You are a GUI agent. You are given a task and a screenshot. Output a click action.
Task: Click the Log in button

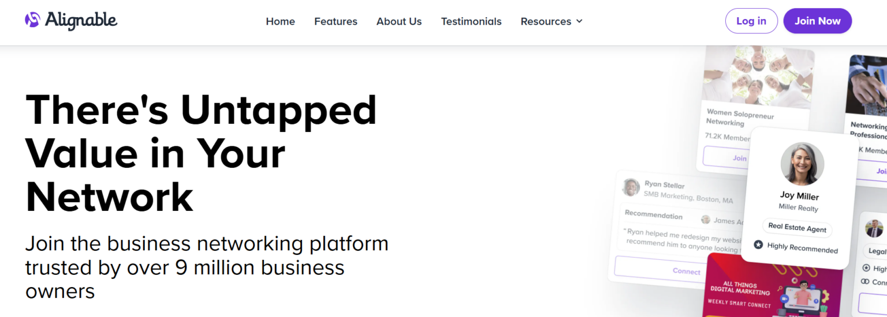pos(751,21)
